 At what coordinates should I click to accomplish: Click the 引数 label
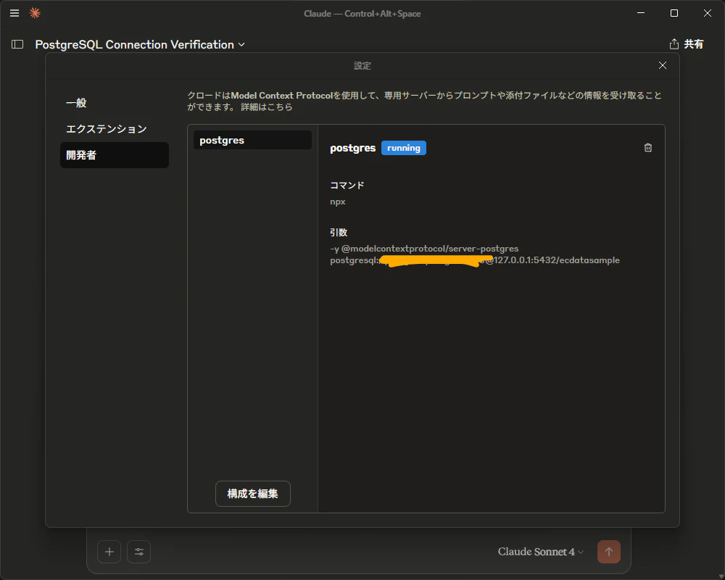(339, 232)
